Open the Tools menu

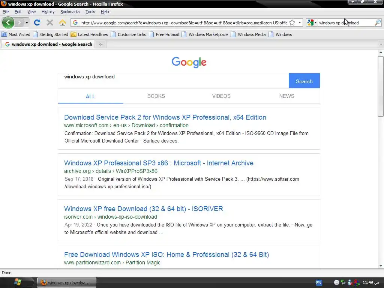pos(90,12)
